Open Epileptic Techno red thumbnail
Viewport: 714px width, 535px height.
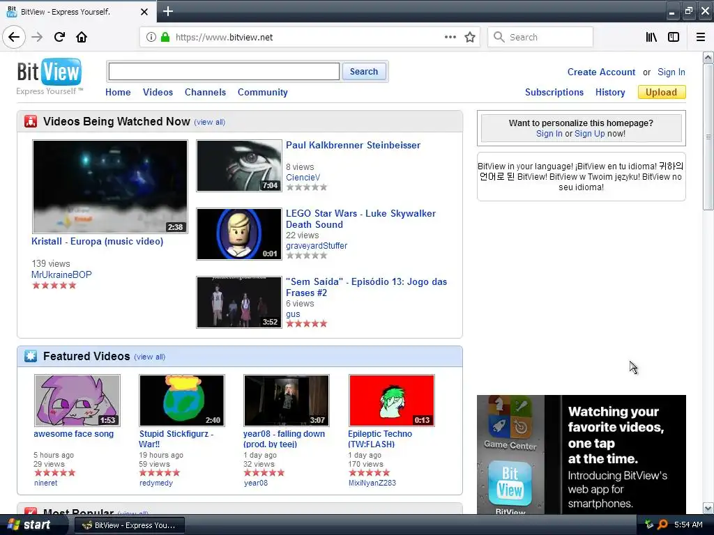coord(392,401)
